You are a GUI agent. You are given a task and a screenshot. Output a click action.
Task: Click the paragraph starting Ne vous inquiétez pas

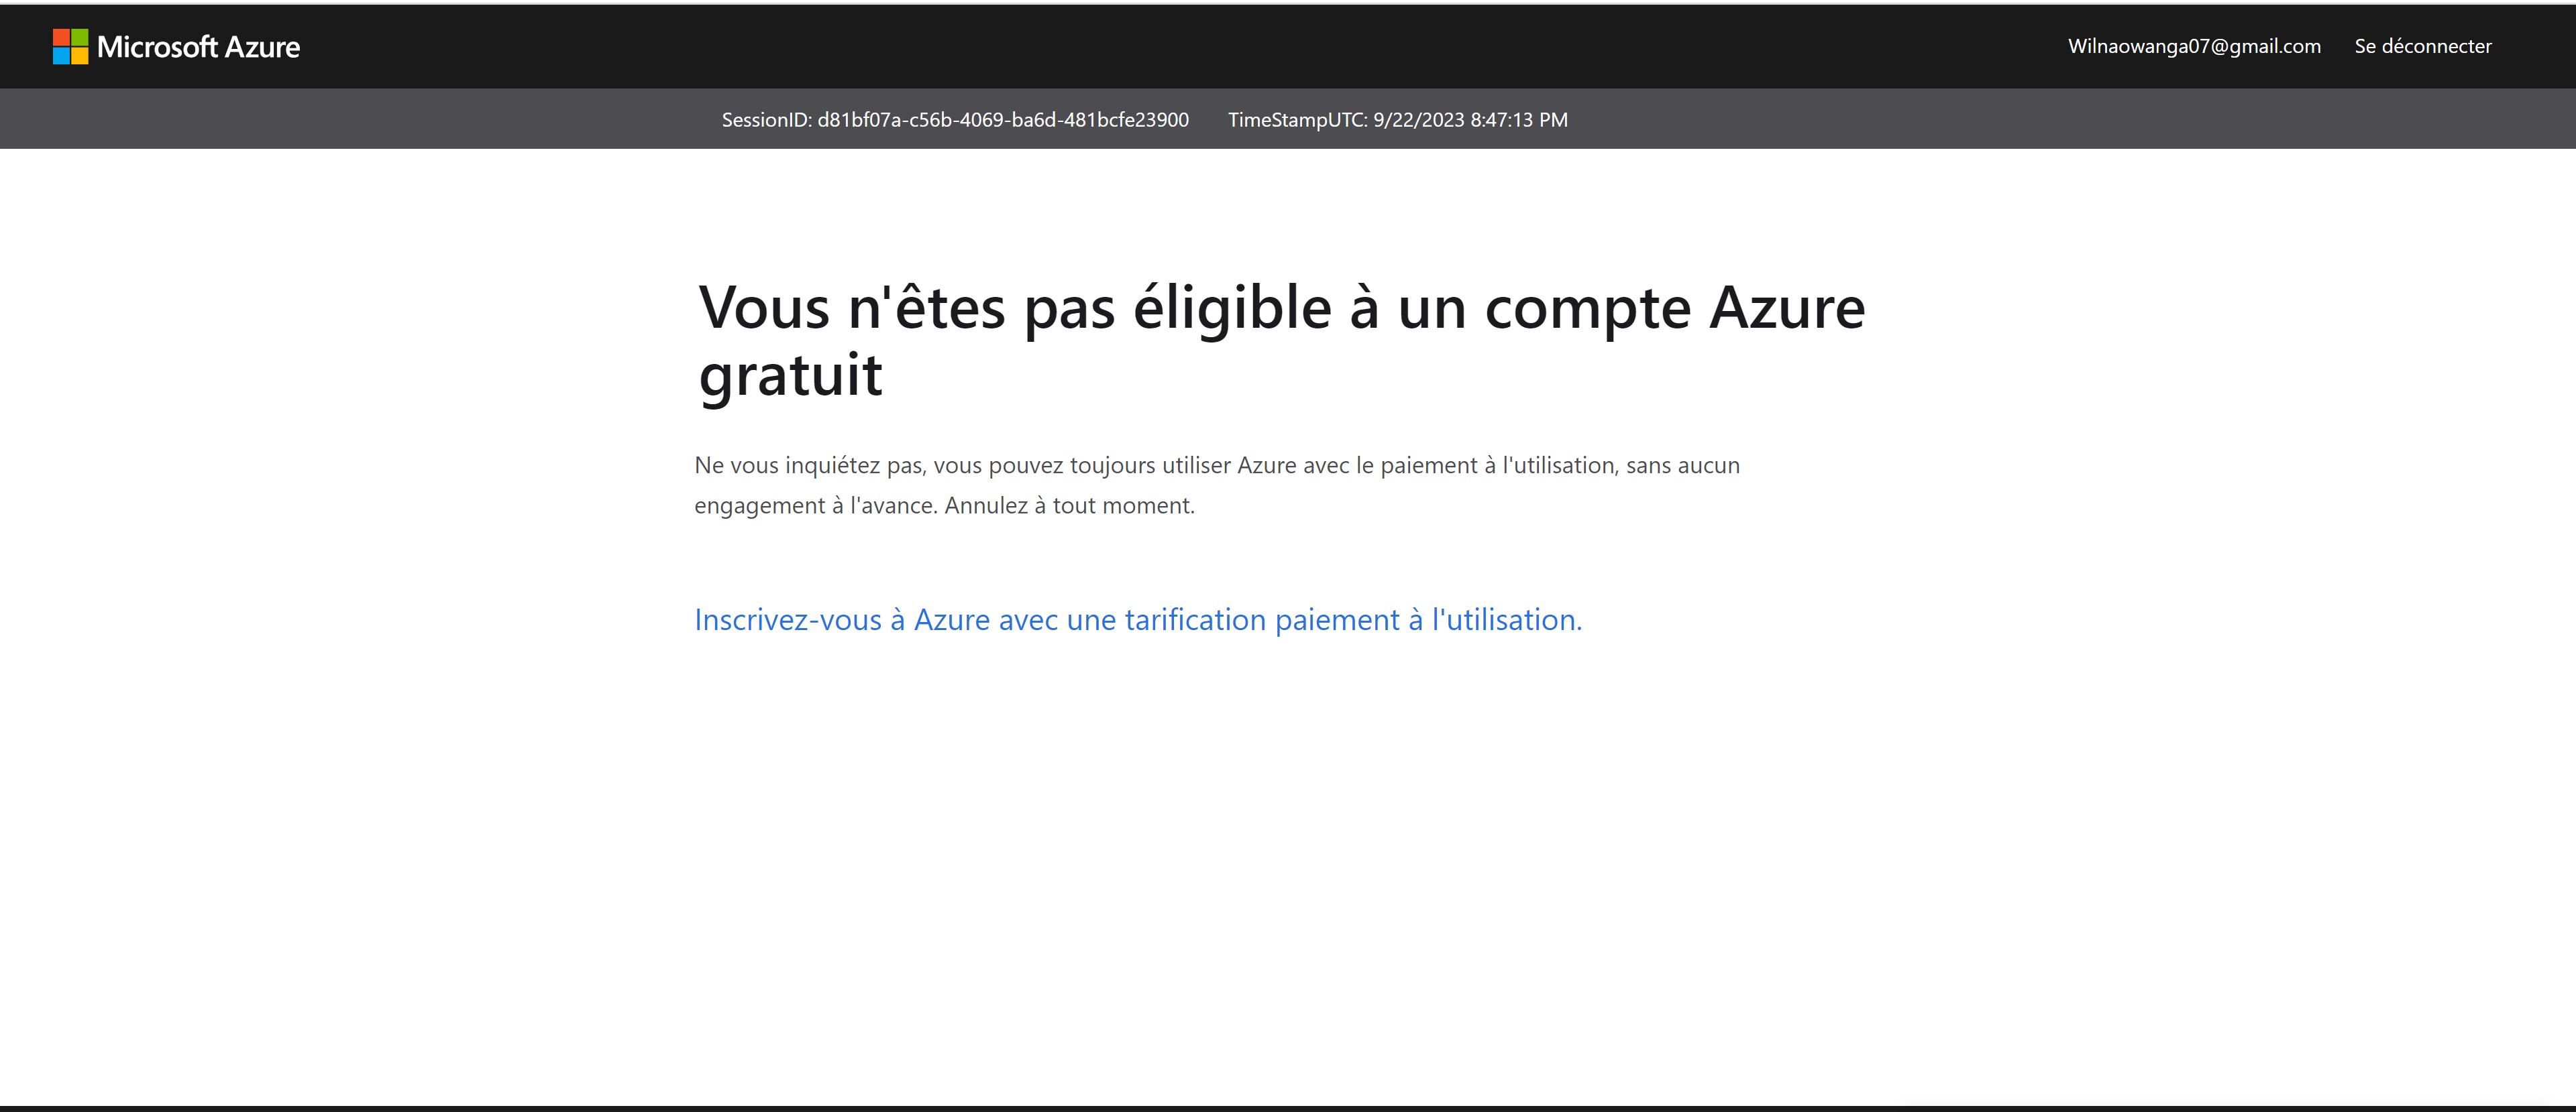click(1217, 485)
